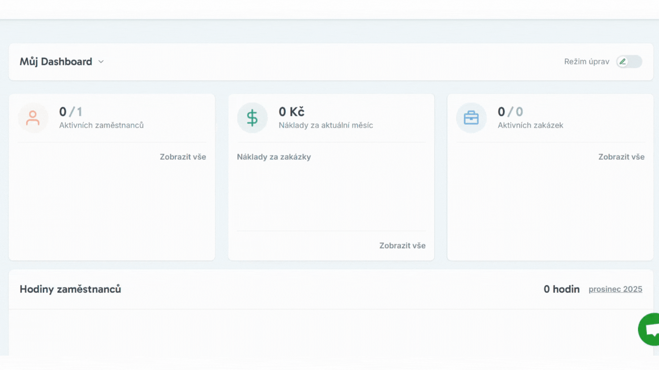Click Zobrazit vše under active employees
The height and width of the screenshot is (370, 659).
[x=183, y=157]
